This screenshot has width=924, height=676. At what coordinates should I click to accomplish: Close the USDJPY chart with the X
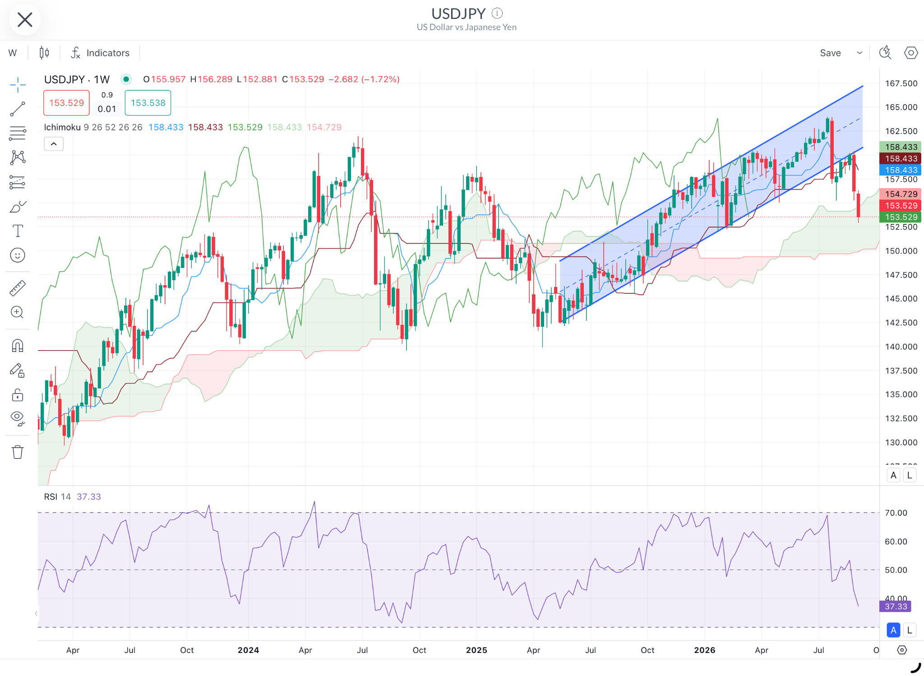click(x=25, y=20)
